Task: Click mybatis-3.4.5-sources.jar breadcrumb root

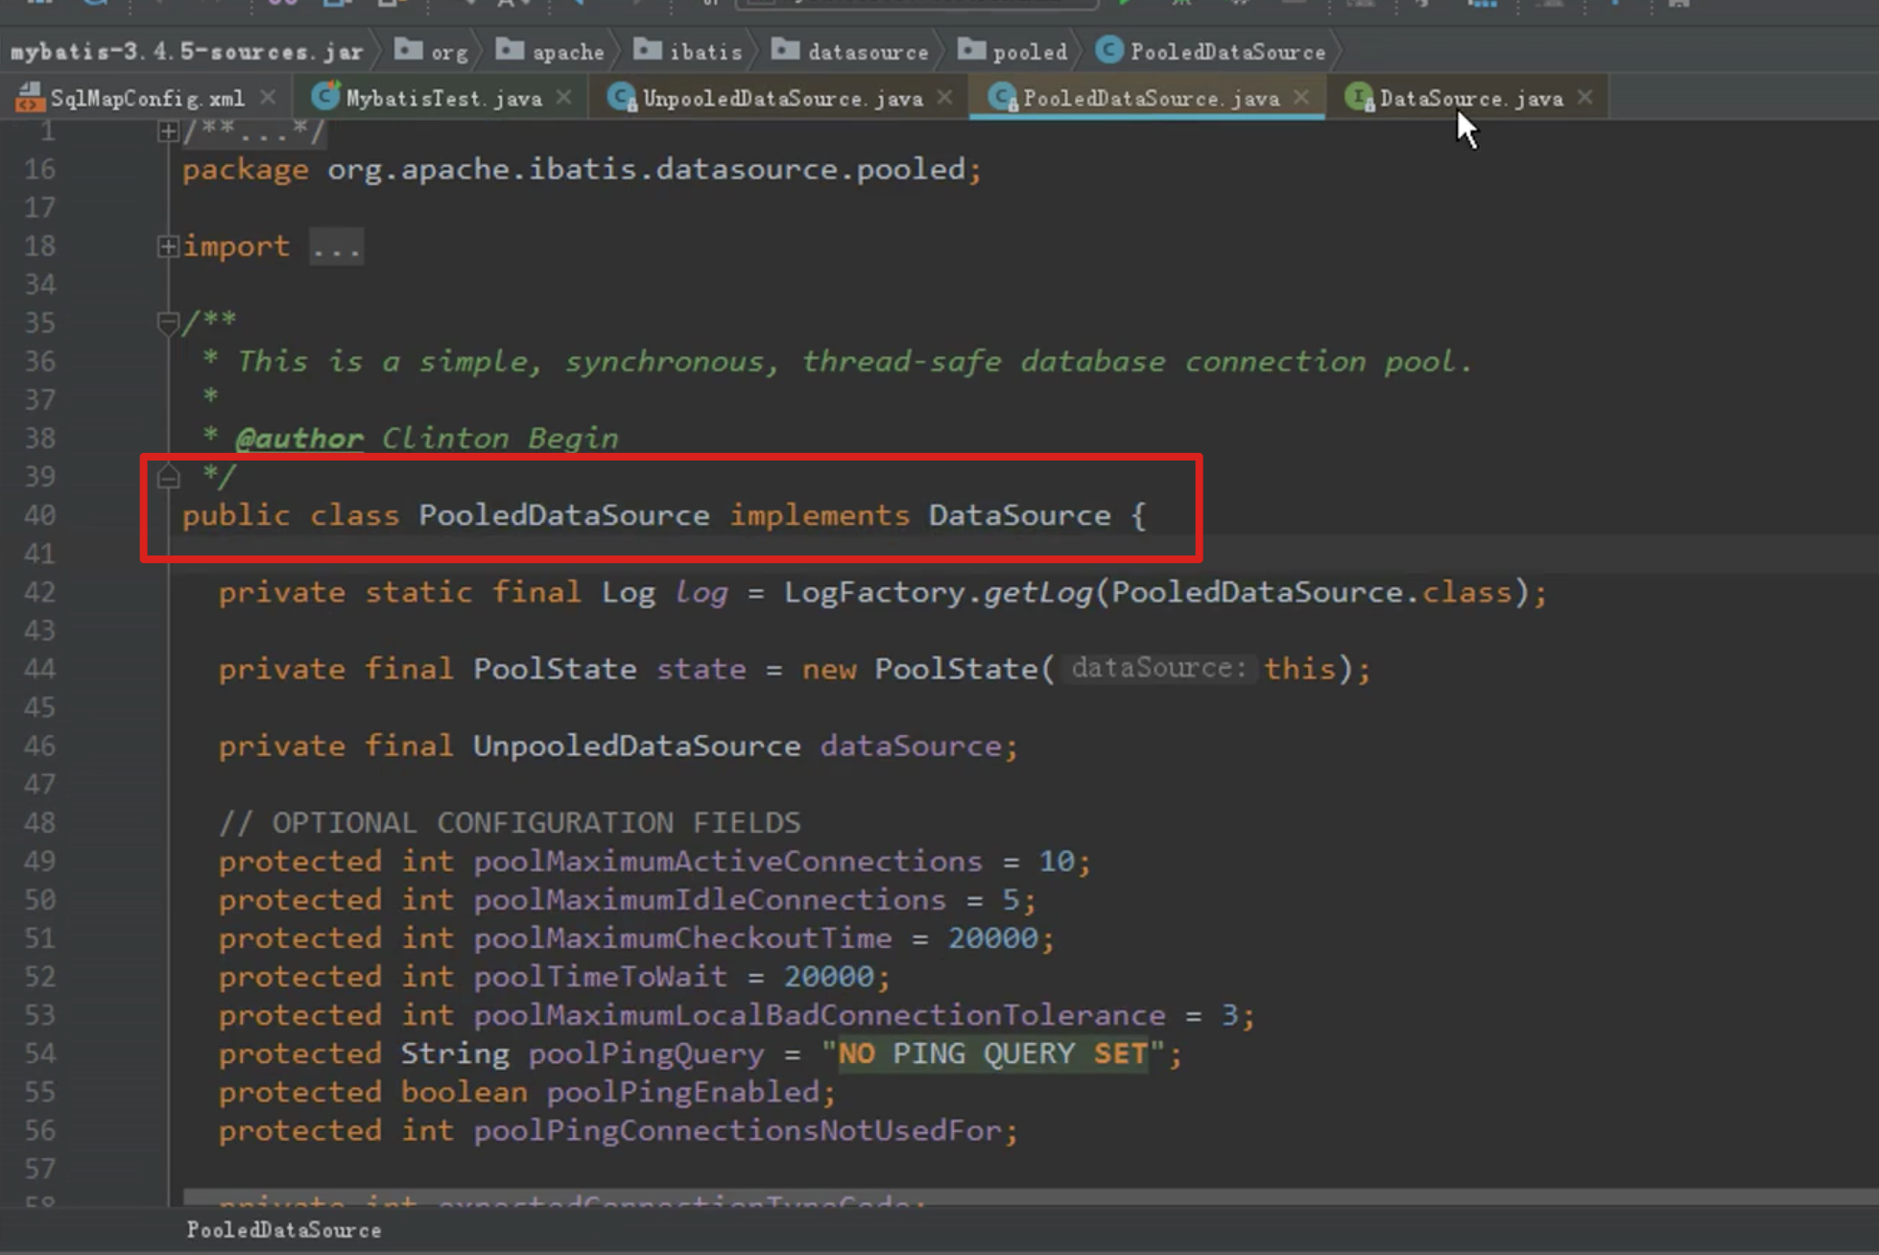Action: pyautogui.click(x=186, y=52)
